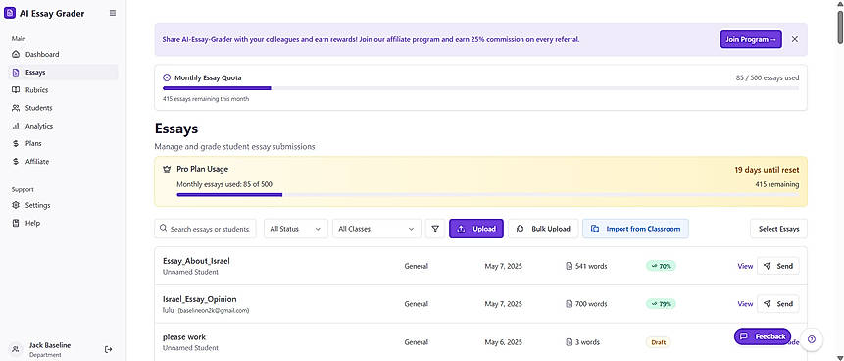The image size is (844, 361).
Task: Open Dashboard from the sidebar
Action: [x=63, y=54]
